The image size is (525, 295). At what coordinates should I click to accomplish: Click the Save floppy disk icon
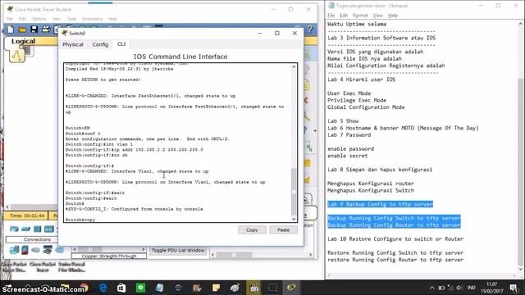(34, 29)
